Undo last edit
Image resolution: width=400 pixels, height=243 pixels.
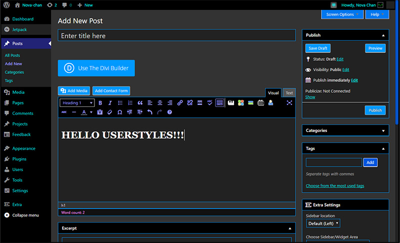[149, 112]
